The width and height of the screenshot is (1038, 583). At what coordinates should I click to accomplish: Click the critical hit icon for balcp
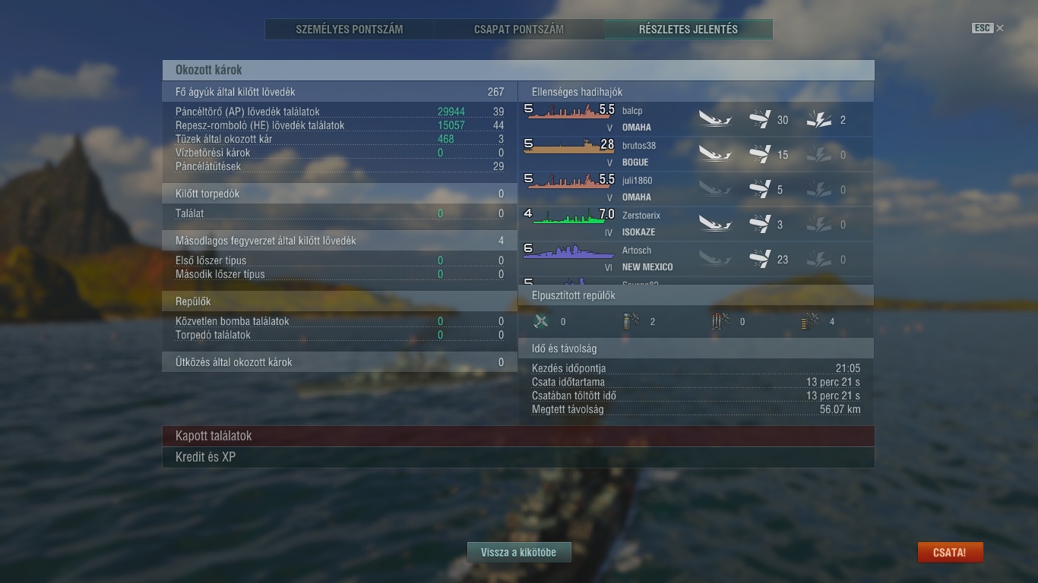pyautogui.click(x=818, y=120)
